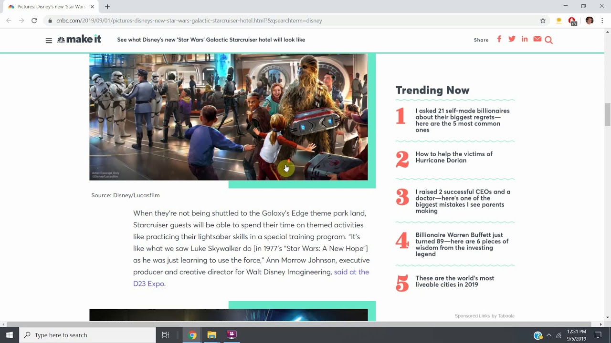Bookmark this page with star icon
This screenshot has height=343, width=611.
click(543, 20)
